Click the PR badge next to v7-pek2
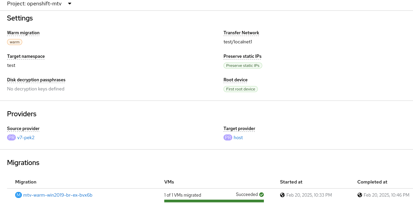Viewport: 413px width, 203px height. (11, 137)
